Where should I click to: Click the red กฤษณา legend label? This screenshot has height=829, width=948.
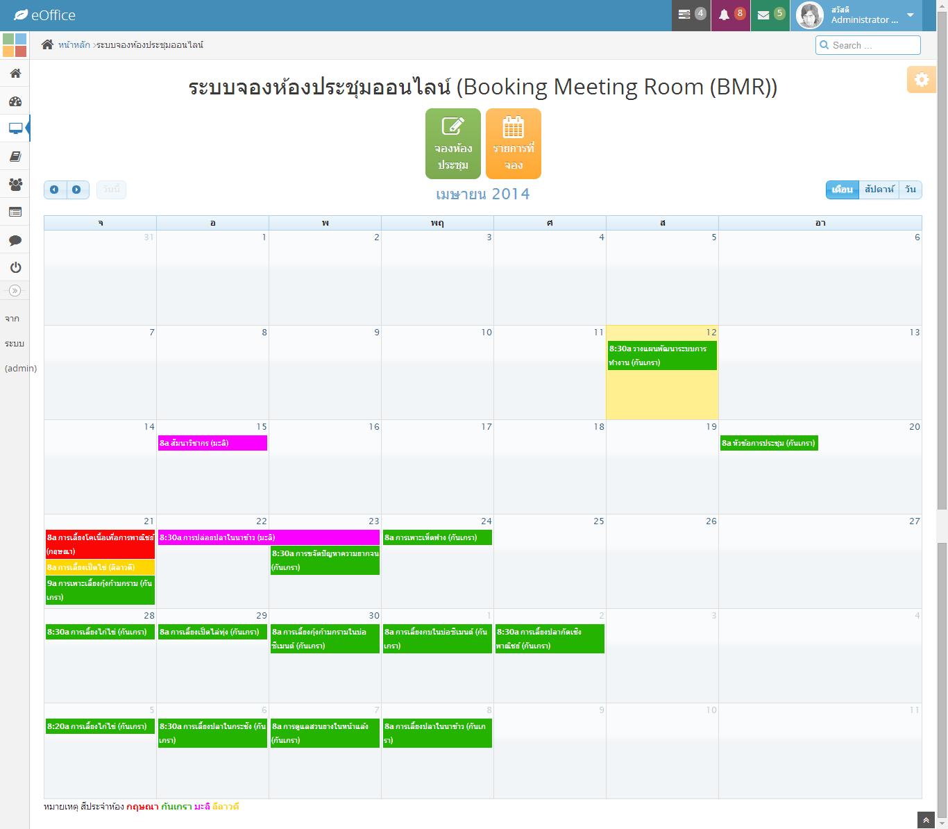click(142, 807)
